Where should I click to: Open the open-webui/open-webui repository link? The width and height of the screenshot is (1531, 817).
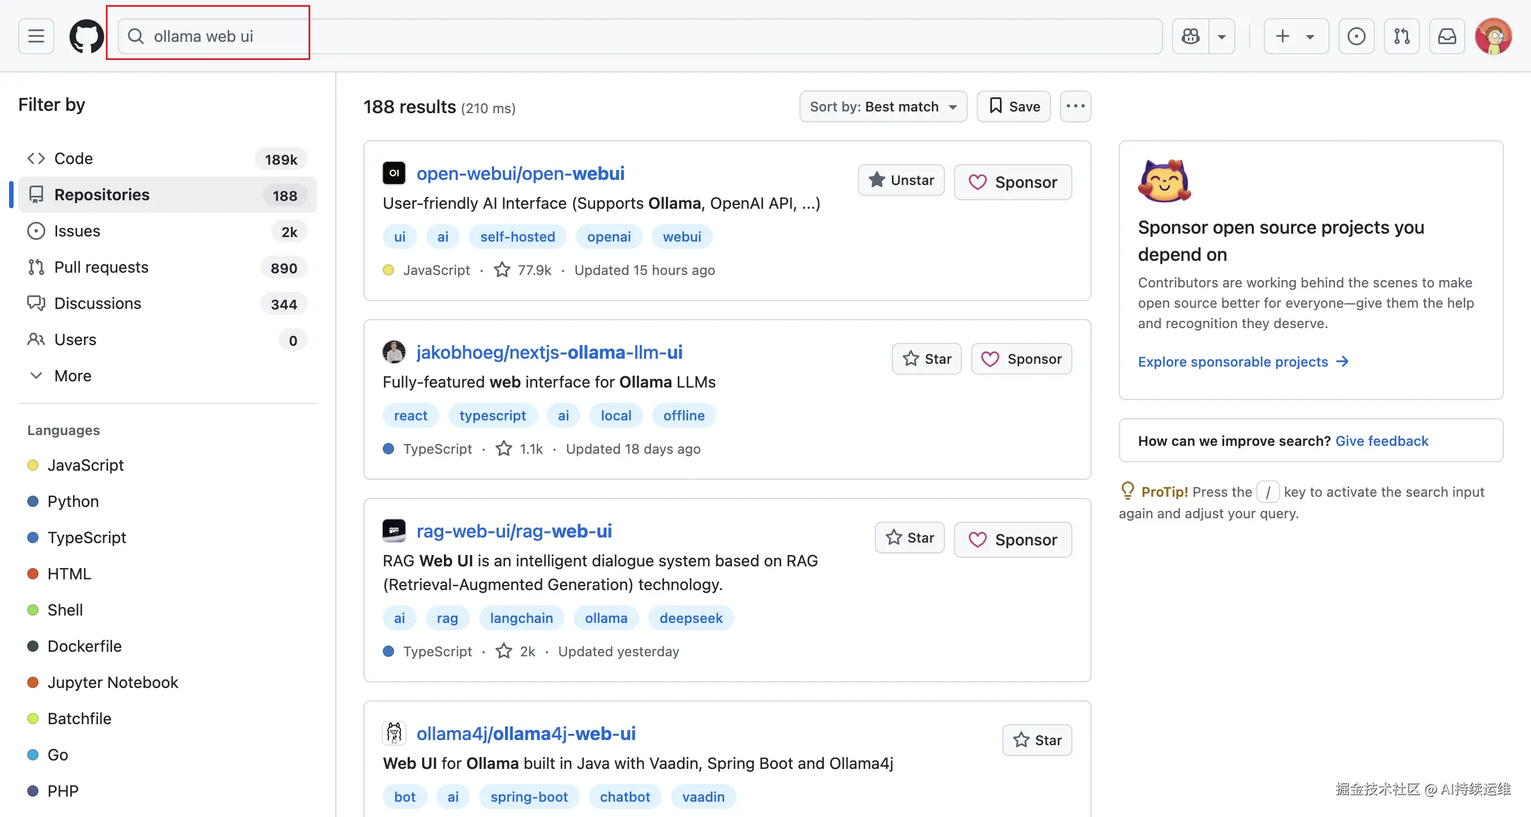[520, 173]
